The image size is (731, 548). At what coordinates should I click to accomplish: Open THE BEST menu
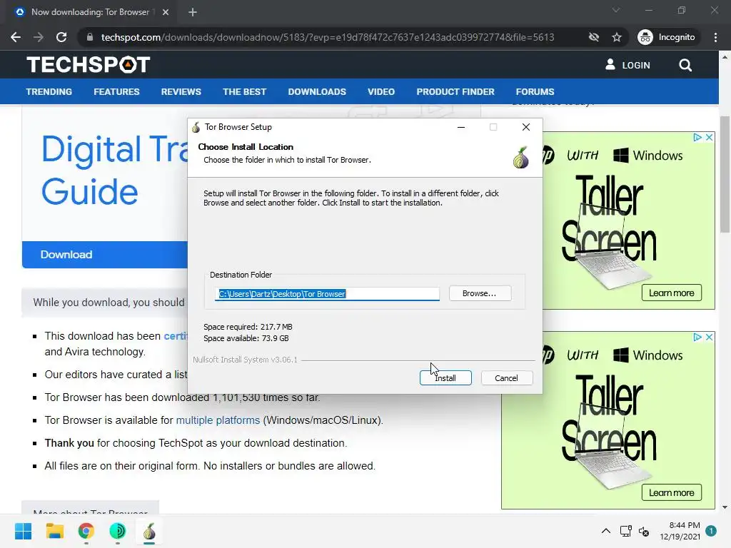click(244, 92)
